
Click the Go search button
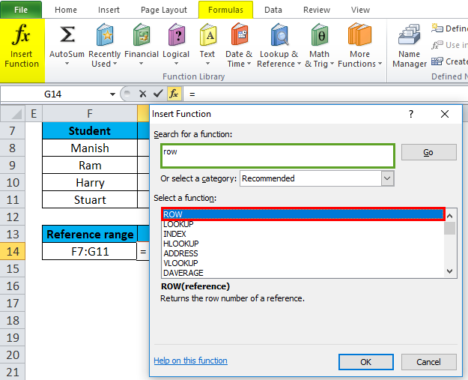pos(428,152)
